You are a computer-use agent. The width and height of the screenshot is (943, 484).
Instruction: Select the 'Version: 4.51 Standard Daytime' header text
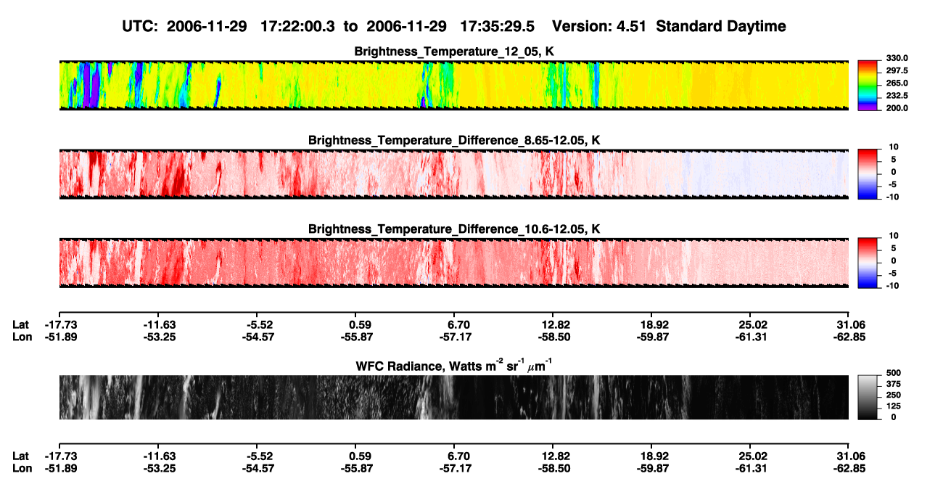(669, 26)
